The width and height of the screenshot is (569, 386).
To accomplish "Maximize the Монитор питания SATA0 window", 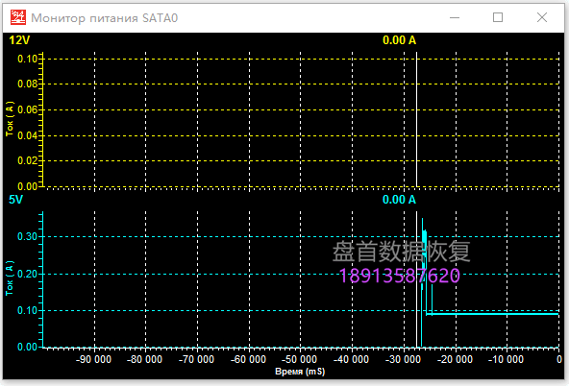I will pyautogui.click(x=498, y=17).
